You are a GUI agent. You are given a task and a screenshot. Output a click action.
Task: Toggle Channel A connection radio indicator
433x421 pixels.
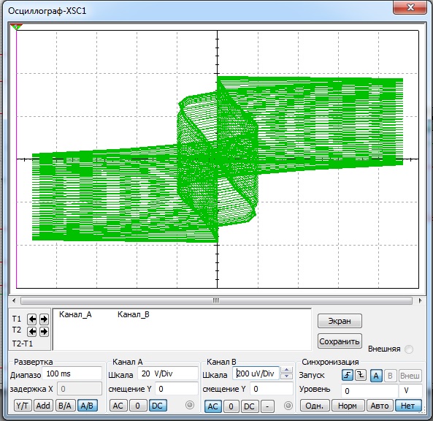coord(190,405)
